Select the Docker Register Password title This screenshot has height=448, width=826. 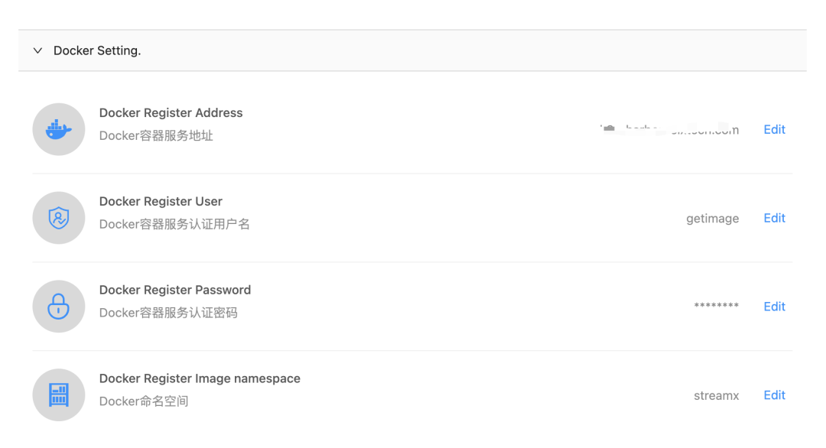tap(175, 290)
